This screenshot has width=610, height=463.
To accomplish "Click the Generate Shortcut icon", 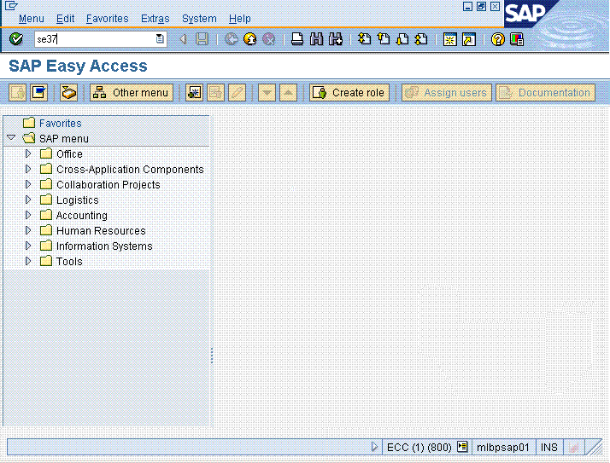I will point(469,39).
